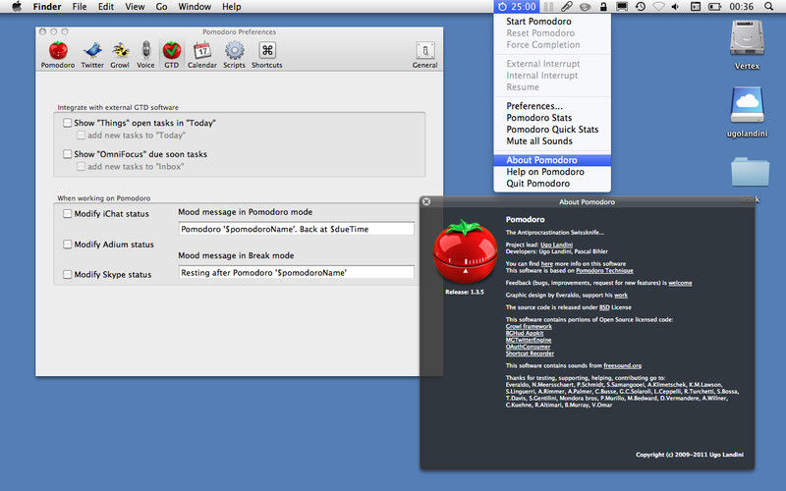Click the paperclip icon in menu bar
The image size is (786, 491).
point(567,7)
